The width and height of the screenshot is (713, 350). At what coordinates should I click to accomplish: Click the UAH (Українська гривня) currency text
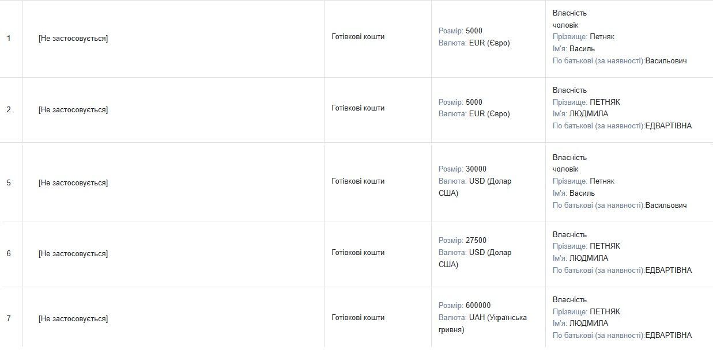tap(483, 324)
